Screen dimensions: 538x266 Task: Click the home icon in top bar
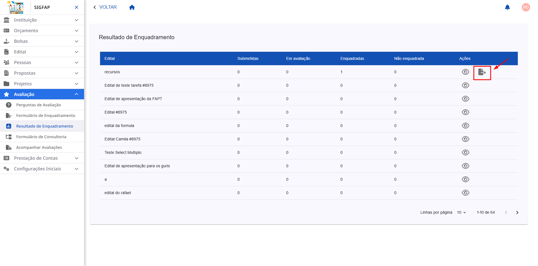132,7
